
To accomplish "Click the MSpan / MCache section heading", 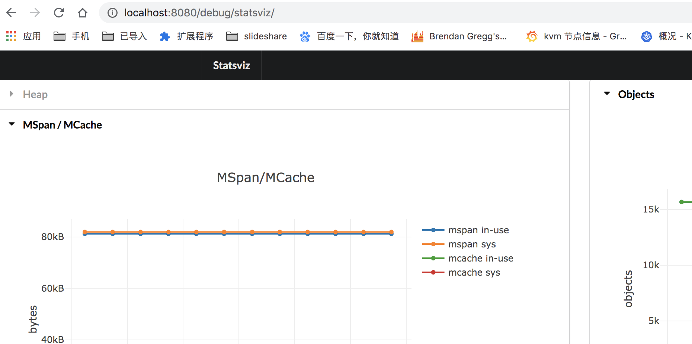I will [63, 125].
